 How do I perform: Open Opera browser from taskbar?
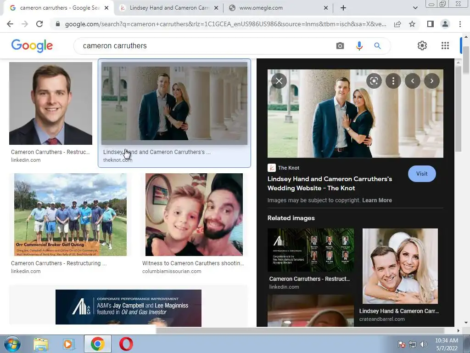tap(126, 344)
